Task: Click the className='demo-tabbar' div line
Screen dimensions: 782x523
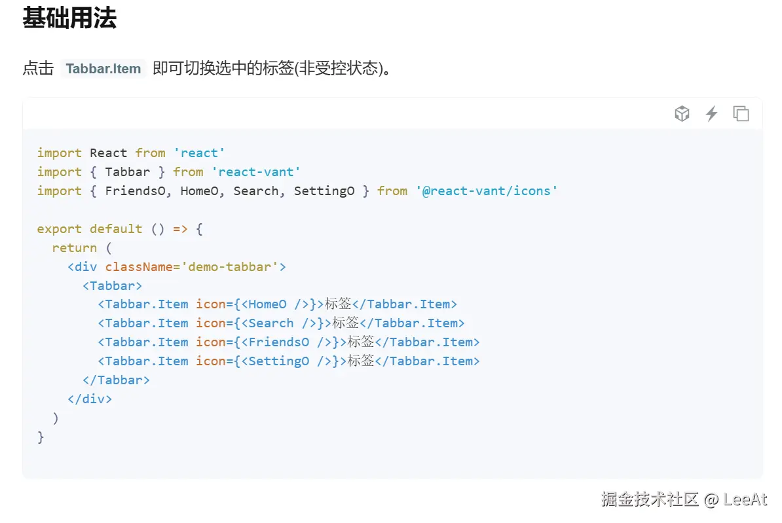Action: click(177, 266)
